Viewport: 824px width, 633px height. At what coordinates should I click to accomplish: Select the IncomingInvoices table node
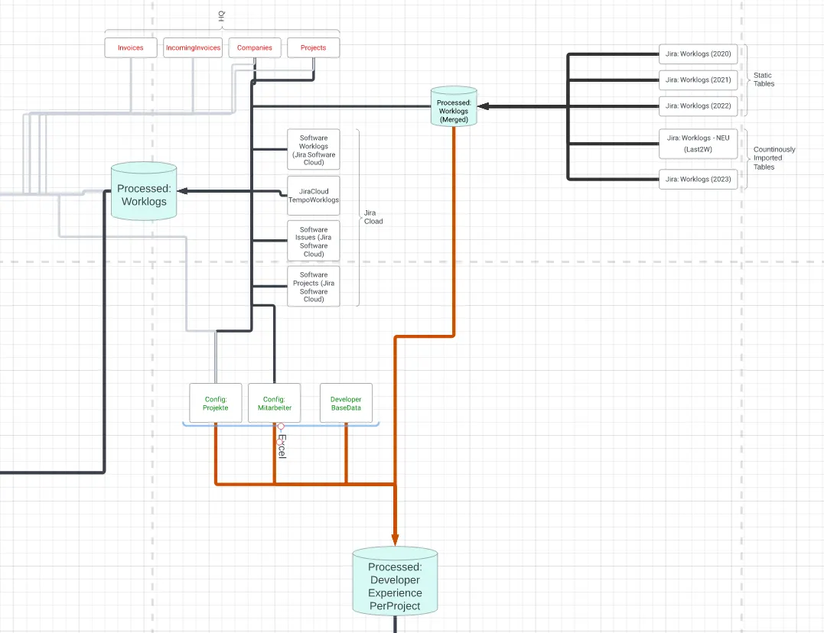pos(193,48)
